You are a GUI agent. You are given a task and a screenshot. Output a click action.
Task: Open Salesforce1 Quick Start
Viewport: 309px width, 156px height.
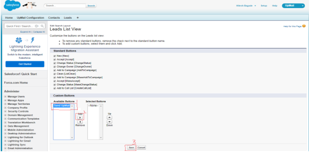21,74
